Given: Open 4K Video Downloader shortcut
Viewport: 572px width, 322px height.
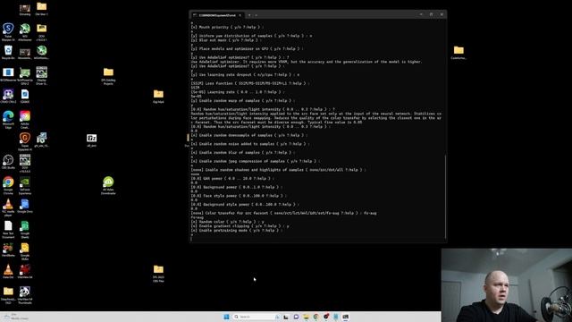Looking at the screenshot, I should 108,185.
